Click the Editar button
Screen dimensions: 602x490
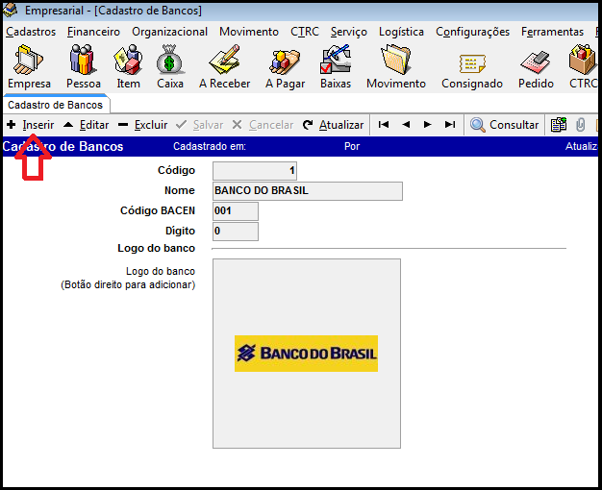pos(86,125)
